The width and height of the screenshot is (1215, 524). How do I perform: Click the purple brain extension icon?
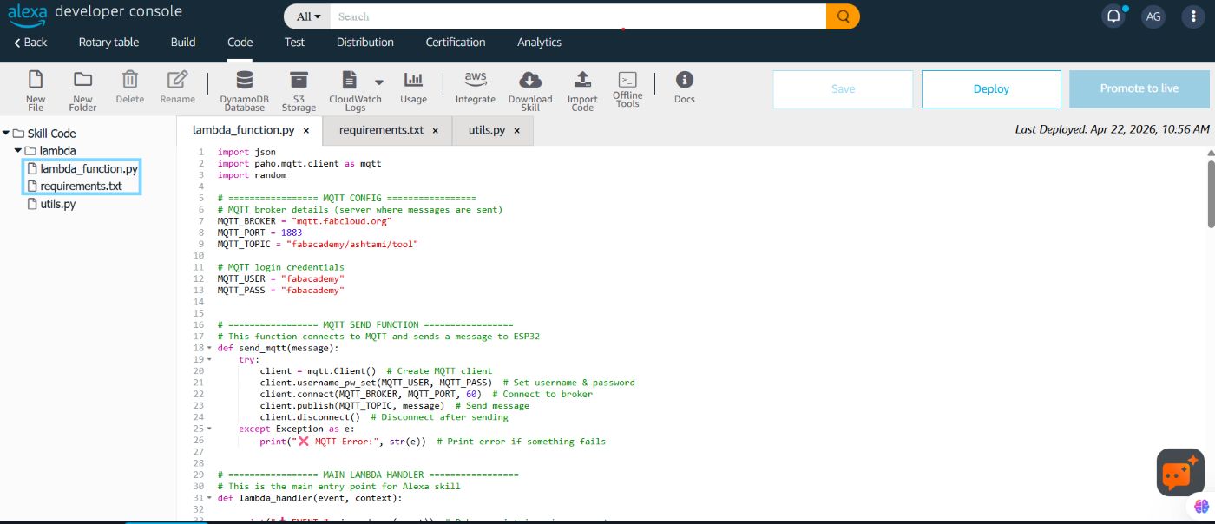(1201, 506)
